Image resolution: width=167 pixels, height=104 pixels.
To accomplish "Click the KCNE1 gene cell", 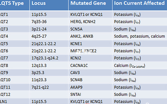I will tap(90, 44).
